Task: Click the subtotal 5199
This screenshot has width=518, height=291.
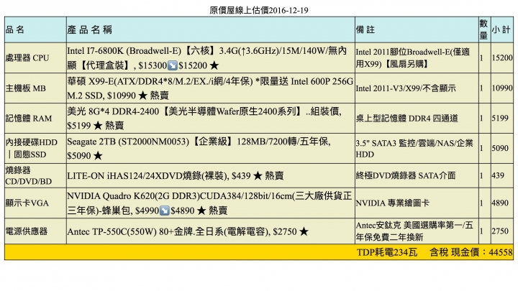Action: [x=500, y=118]
